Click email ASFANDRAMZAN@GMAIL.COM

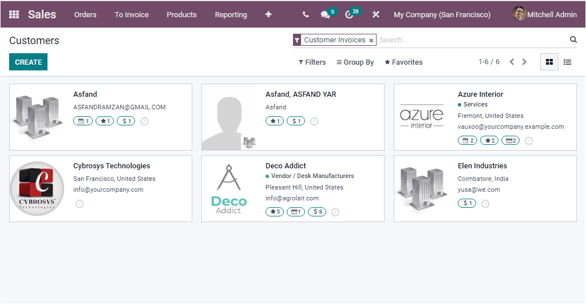119,107
